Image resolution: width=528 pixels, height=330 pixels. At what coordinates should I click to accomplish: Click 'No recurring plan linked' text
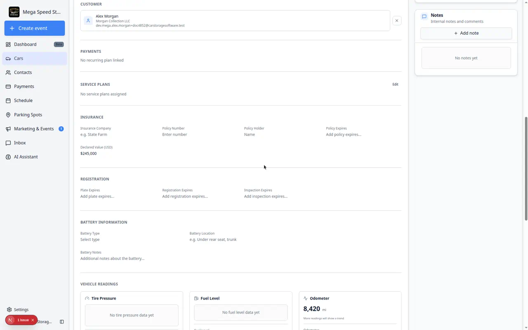pos(102,60)
